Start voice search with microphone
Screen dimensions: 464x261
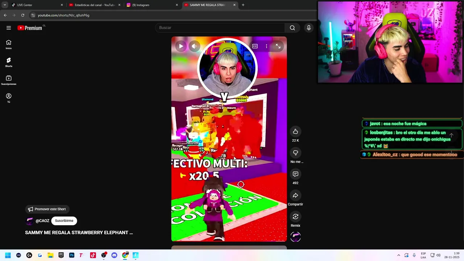308,28
